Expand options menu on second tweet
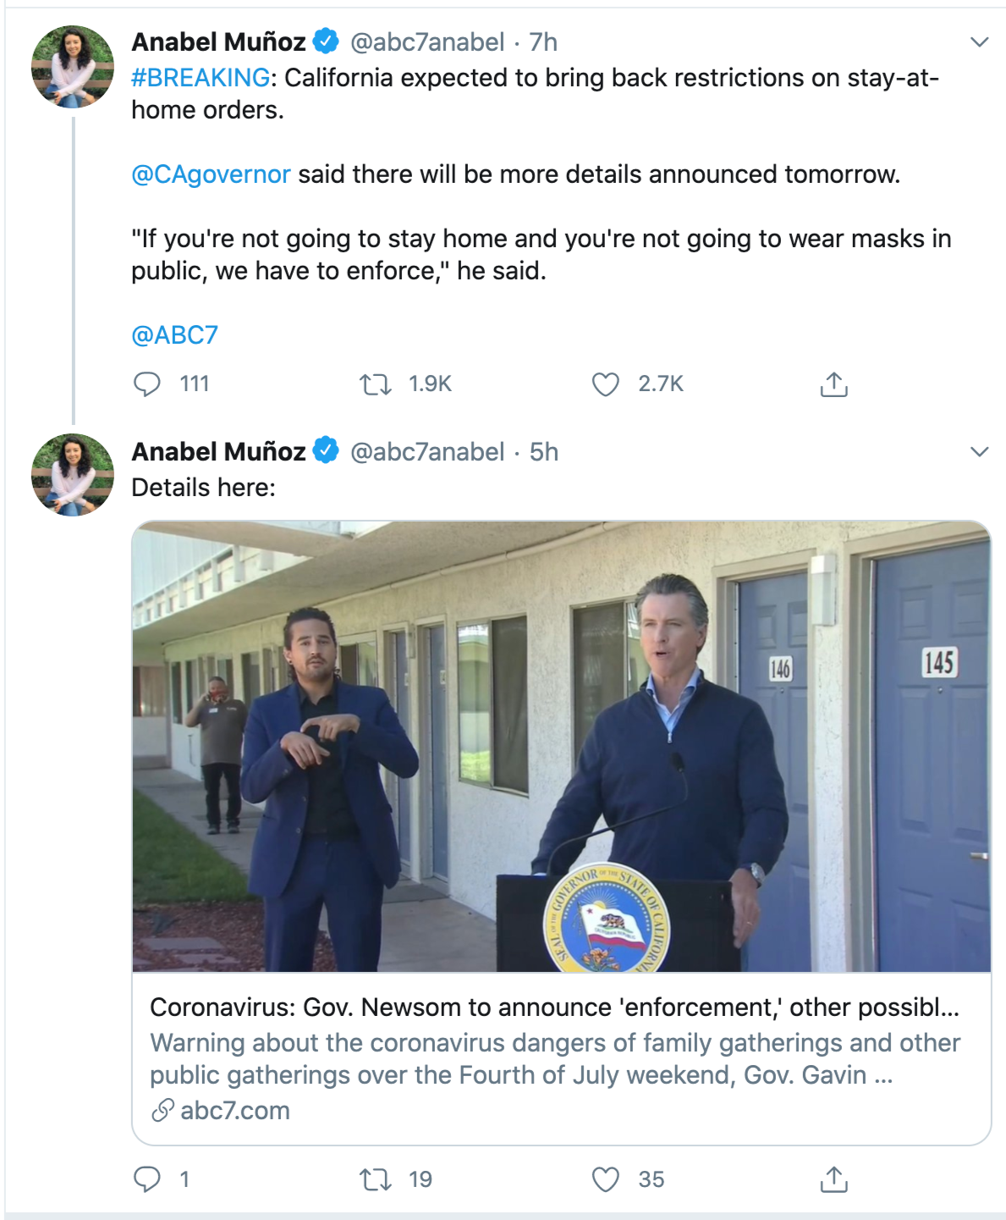 [x=979, y=452]
